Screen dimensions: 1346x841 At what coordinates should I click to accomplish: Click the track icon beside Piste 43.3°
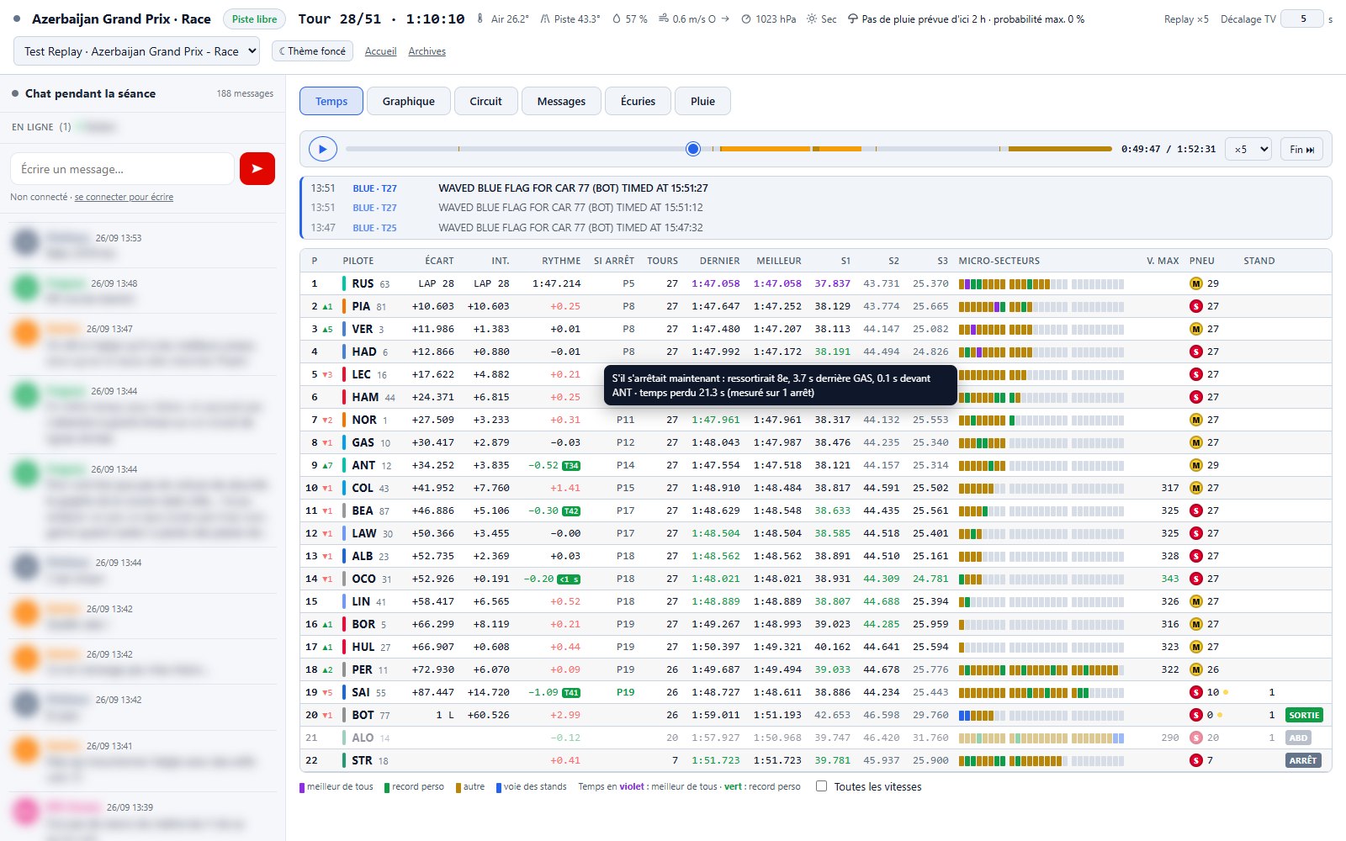click(x=545, y=19)
